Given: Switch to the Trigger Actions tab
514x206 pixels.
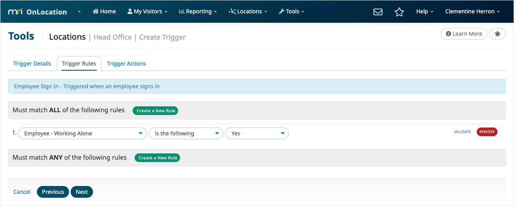Looking at the screenshot, I should 126,64.
